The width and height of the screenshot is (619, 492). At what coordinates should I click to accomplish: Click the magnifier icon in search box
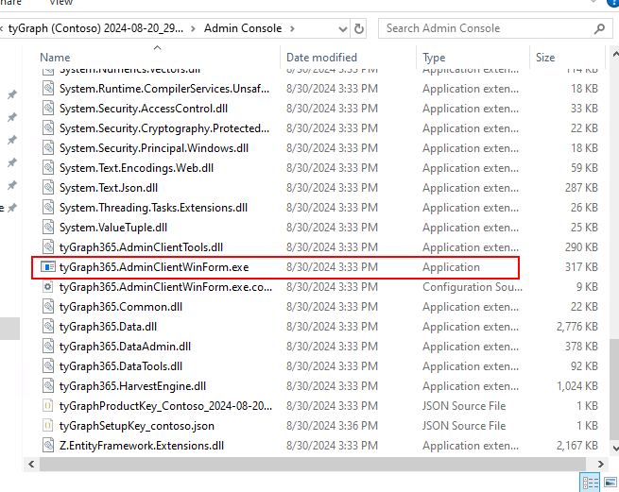pyautogui.click(x=599, y=28)
